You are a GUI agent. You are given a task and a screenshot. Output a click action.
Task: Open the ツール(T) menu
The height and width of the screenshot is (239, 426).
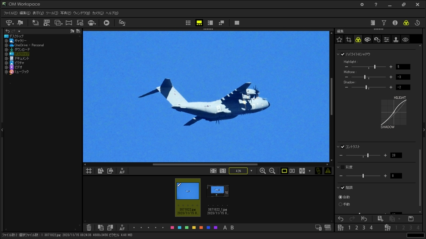(52, 13)
